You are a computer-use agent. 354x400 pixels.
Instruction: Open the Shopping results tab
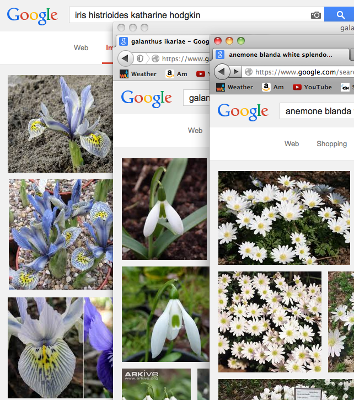pos(331,143)
